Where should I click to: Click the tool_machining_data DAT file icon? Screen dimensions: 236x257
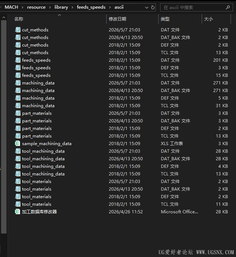18,151
